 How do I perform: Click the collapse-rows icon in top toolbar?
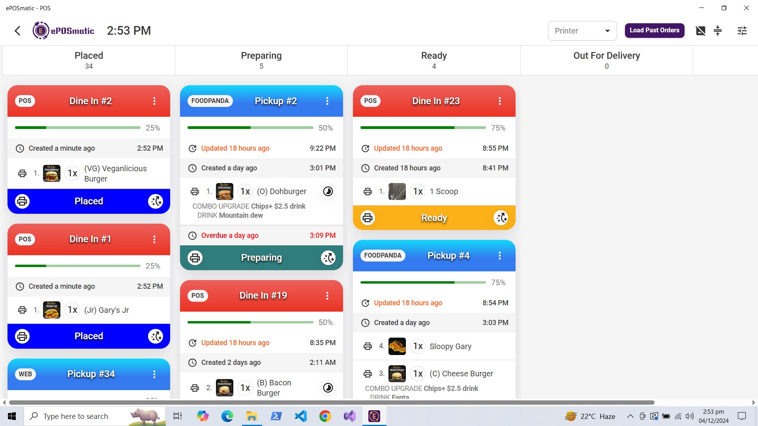point(718,31)
